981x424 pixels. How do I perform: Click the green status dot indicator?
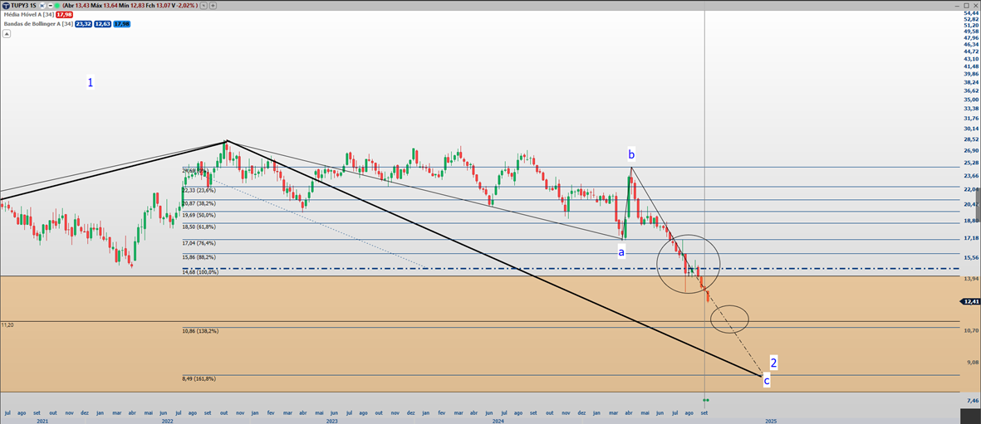coord(56,5)
